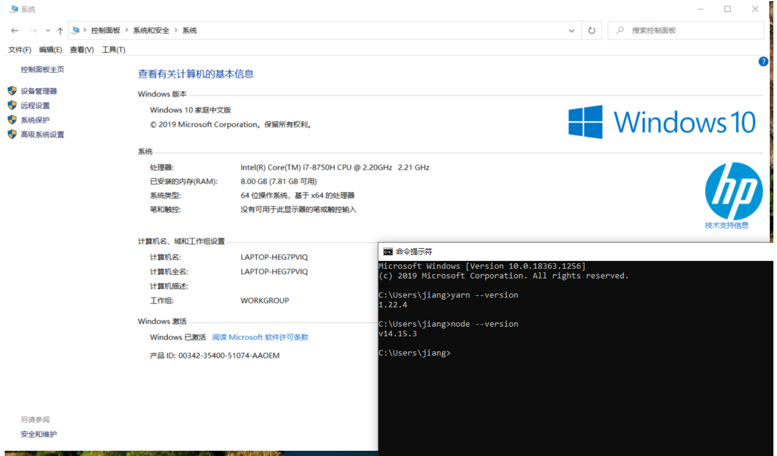Click the computer icon in address bar
The height and width of the screenshot is (456, 777).
coord(76,30)
